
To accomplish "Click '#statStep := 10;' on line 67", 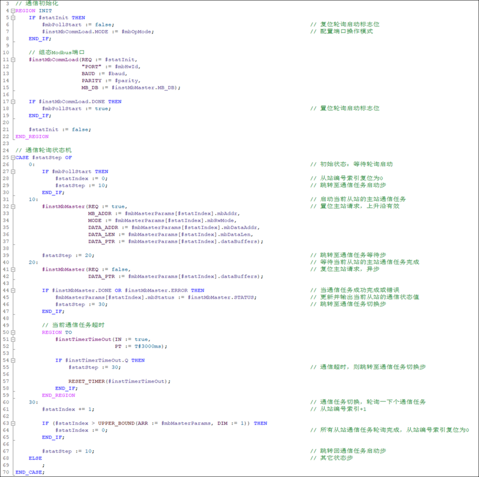I will [x=68, y=451].
